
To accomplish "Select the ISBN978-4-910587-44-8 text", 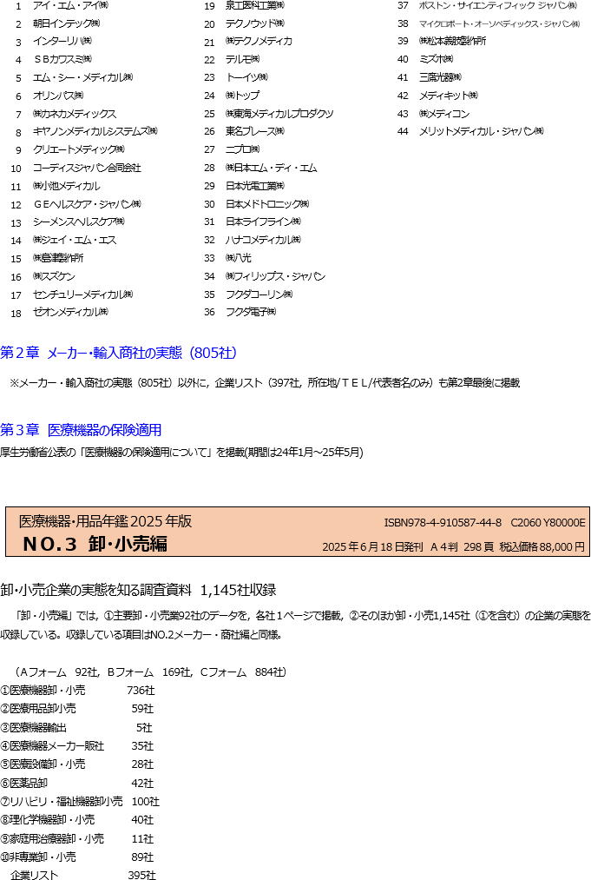I will click(443, 522).
